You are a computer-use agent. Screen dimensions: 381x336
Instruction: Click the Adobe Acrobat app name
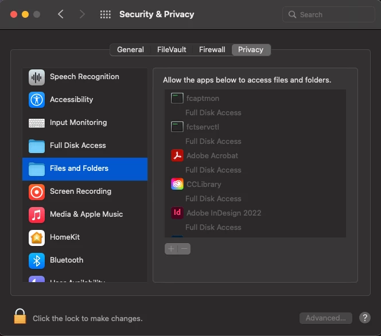pyautogui.click(x=212, y=155)
